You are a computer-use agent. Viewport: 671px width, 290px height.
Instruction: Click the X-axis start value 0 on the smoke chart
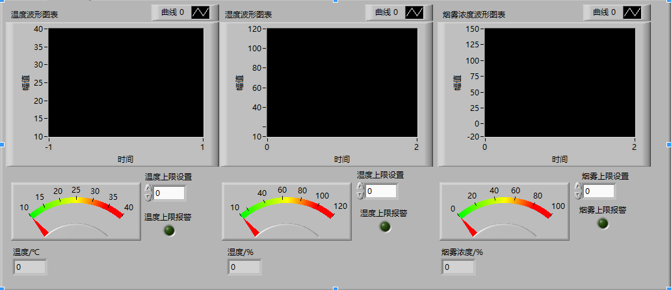484,147
